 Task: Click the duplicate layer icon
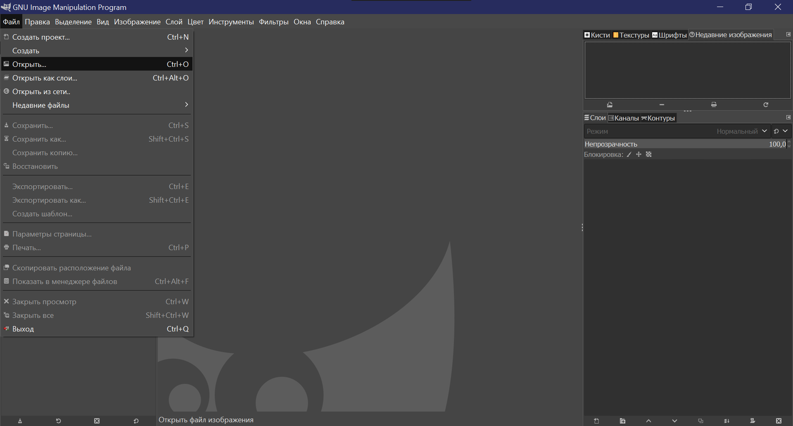point(700,421)
